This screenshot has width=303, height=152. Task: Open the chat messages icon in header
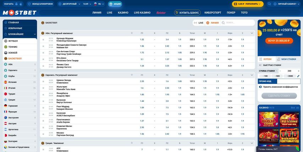click(269, 4)
